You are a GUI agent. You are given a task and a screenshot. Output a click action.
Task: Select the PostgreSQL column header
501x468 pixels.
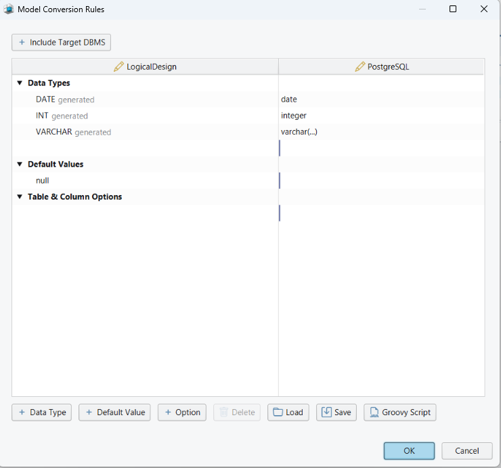[x=381, y=66]
